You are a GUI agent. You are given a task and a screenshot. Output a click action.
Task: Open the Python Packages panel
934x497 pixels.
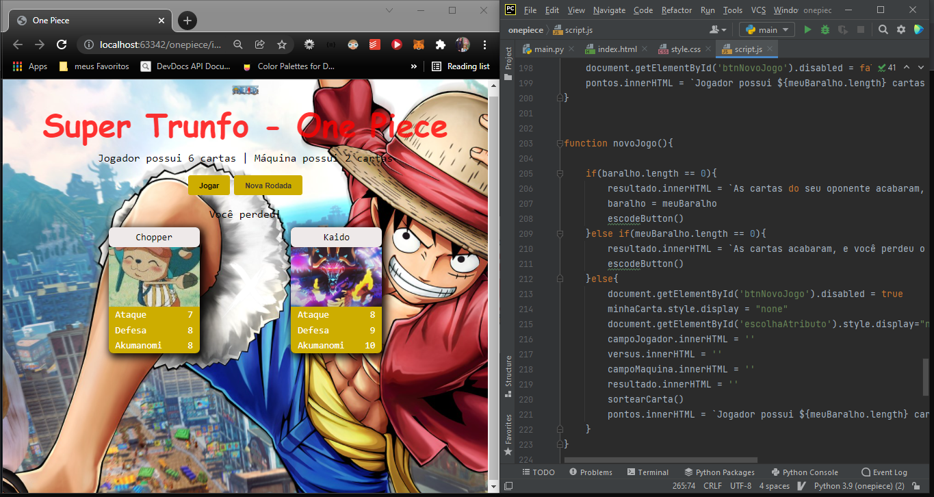pyautogui.click(x=719, y=472)
